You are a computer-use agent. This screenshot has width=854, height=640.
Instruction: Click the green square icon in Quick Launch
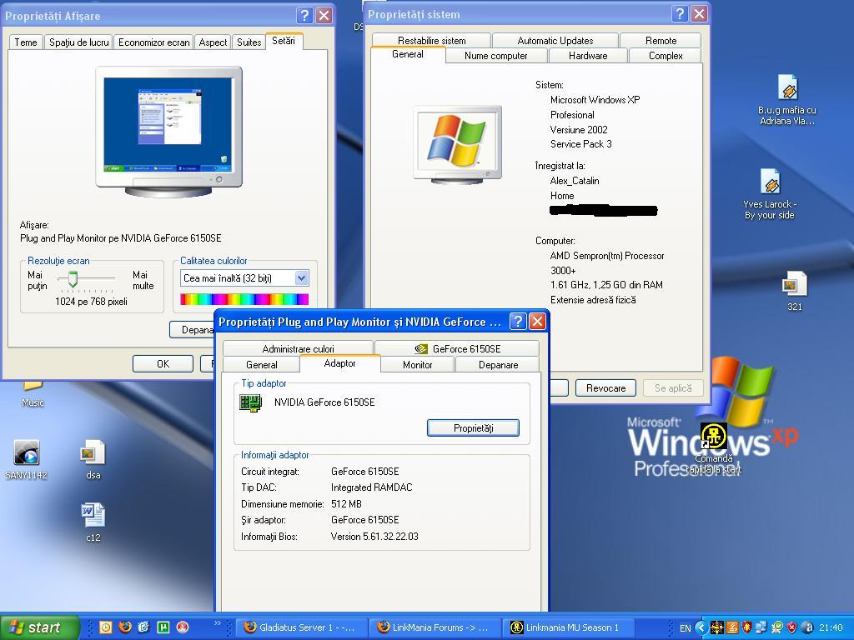163,627
